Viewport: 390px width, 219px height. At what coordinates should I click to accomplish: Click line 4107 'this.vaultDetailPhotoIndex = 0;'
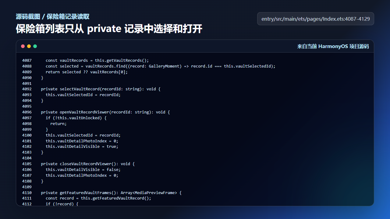point(82,176)
